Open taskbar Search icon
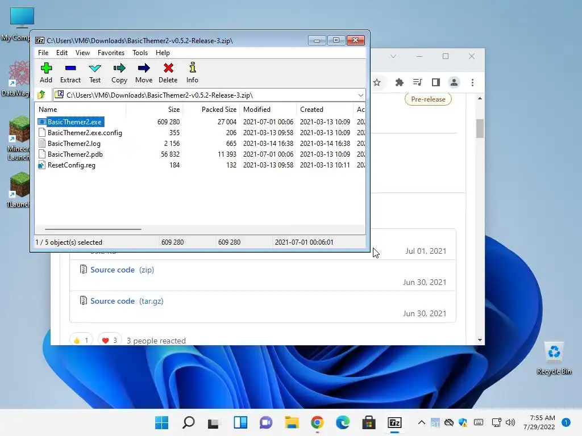 [x=188, y=422]
